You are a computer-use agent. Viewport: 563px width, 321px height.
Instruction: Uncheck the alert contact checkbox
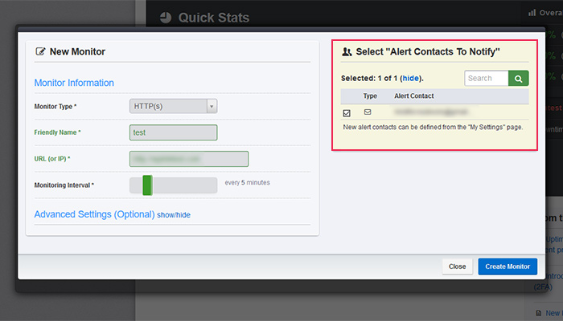click(x=347, y=113)
